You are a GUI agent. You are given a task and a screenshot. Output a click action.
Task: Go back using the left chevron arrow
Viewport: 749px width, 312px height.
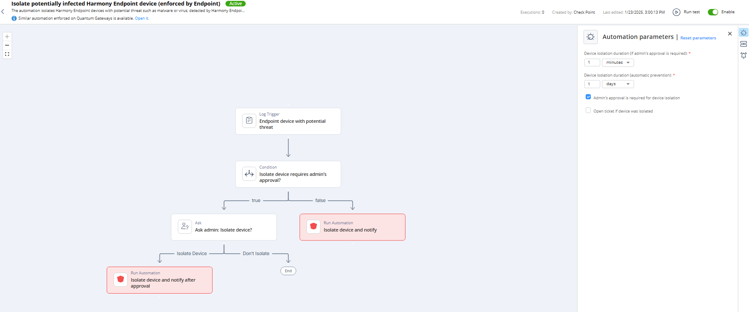[3, 12]
